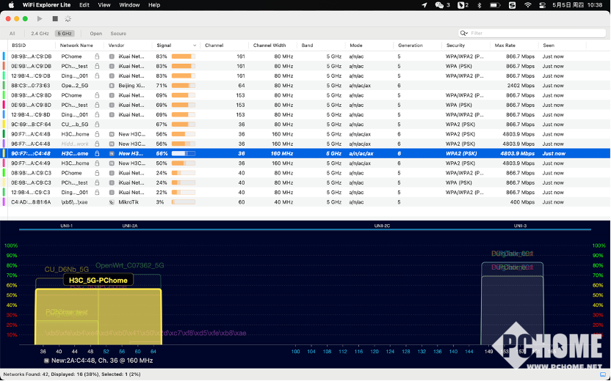
Task: Click the New:2A:C4:48, Ch. 36 @ 160 MHz caption
Action: point(101,360)
